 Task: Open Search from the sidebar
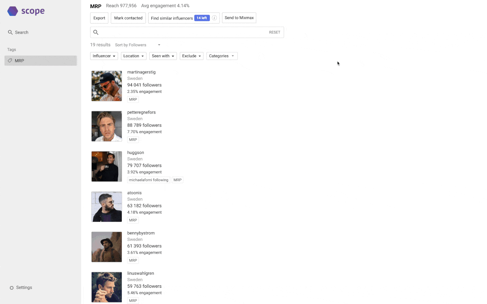pyautogui.click(x=18, y=32)
